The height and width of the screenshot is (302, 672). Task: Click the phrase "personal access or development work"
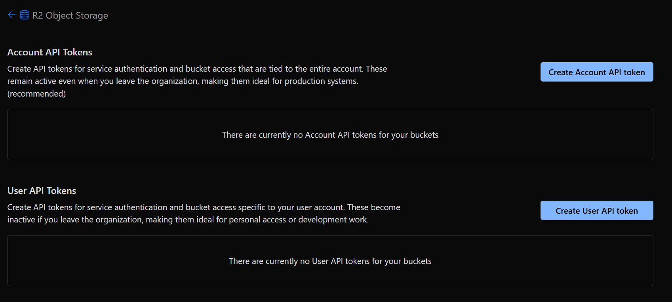tap(298, 220)
